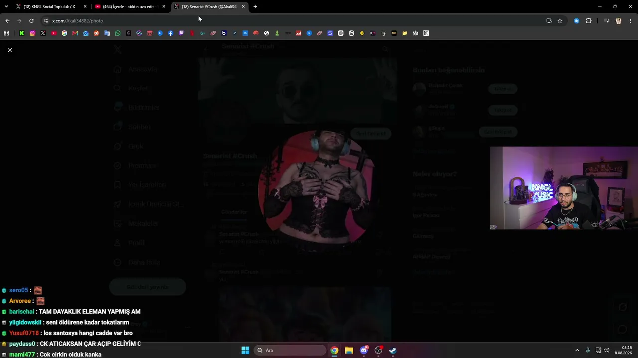Open Steam from the taskbar
The width and height of the screenshot is (638, 358).
pos(393,350)
